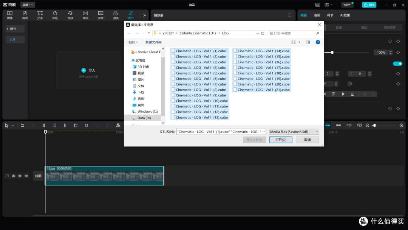Align clip to bottom edge icon
The height and width of the screenshot is (230, 408).
pyautogui.click(x=352, y=94)
